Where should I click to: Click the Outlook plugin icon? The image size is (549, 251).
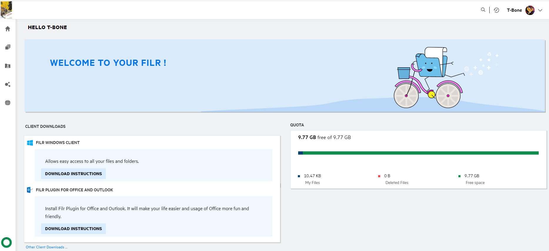[30, 190]
